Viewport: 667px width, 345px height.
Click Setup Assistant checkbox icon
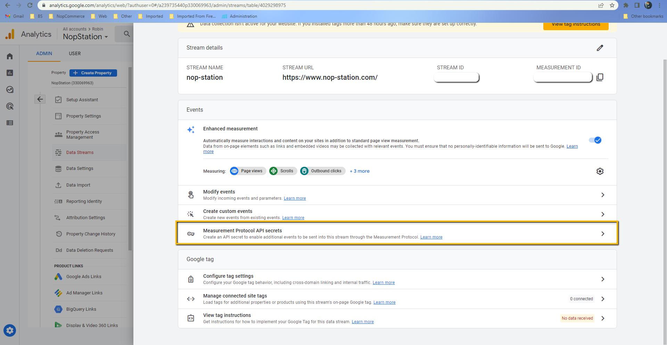(x=58, y=100)
